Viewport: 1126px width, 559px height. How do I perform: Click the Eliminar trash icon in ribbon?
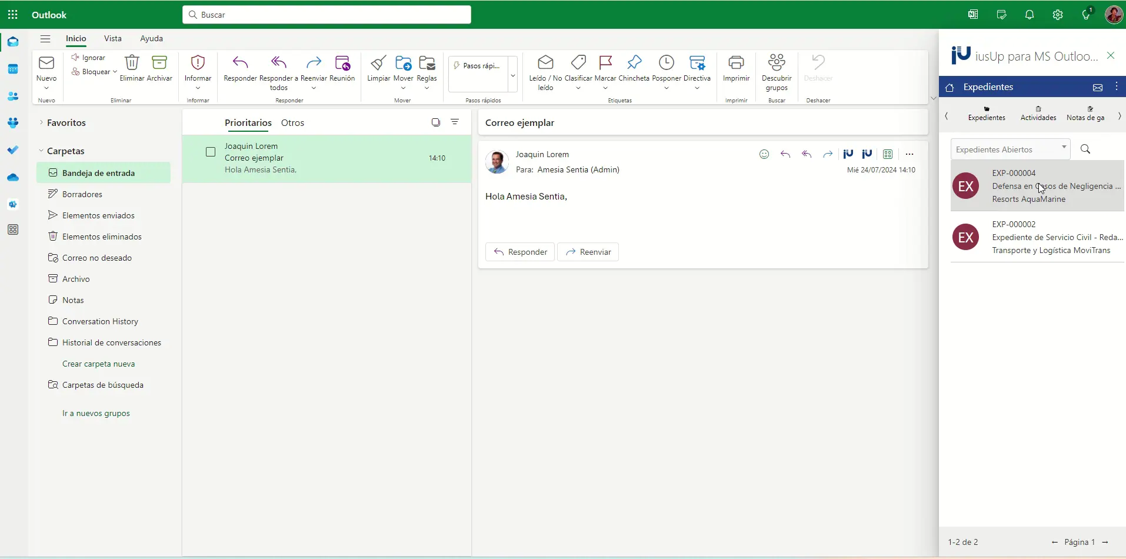pos(132,63)
